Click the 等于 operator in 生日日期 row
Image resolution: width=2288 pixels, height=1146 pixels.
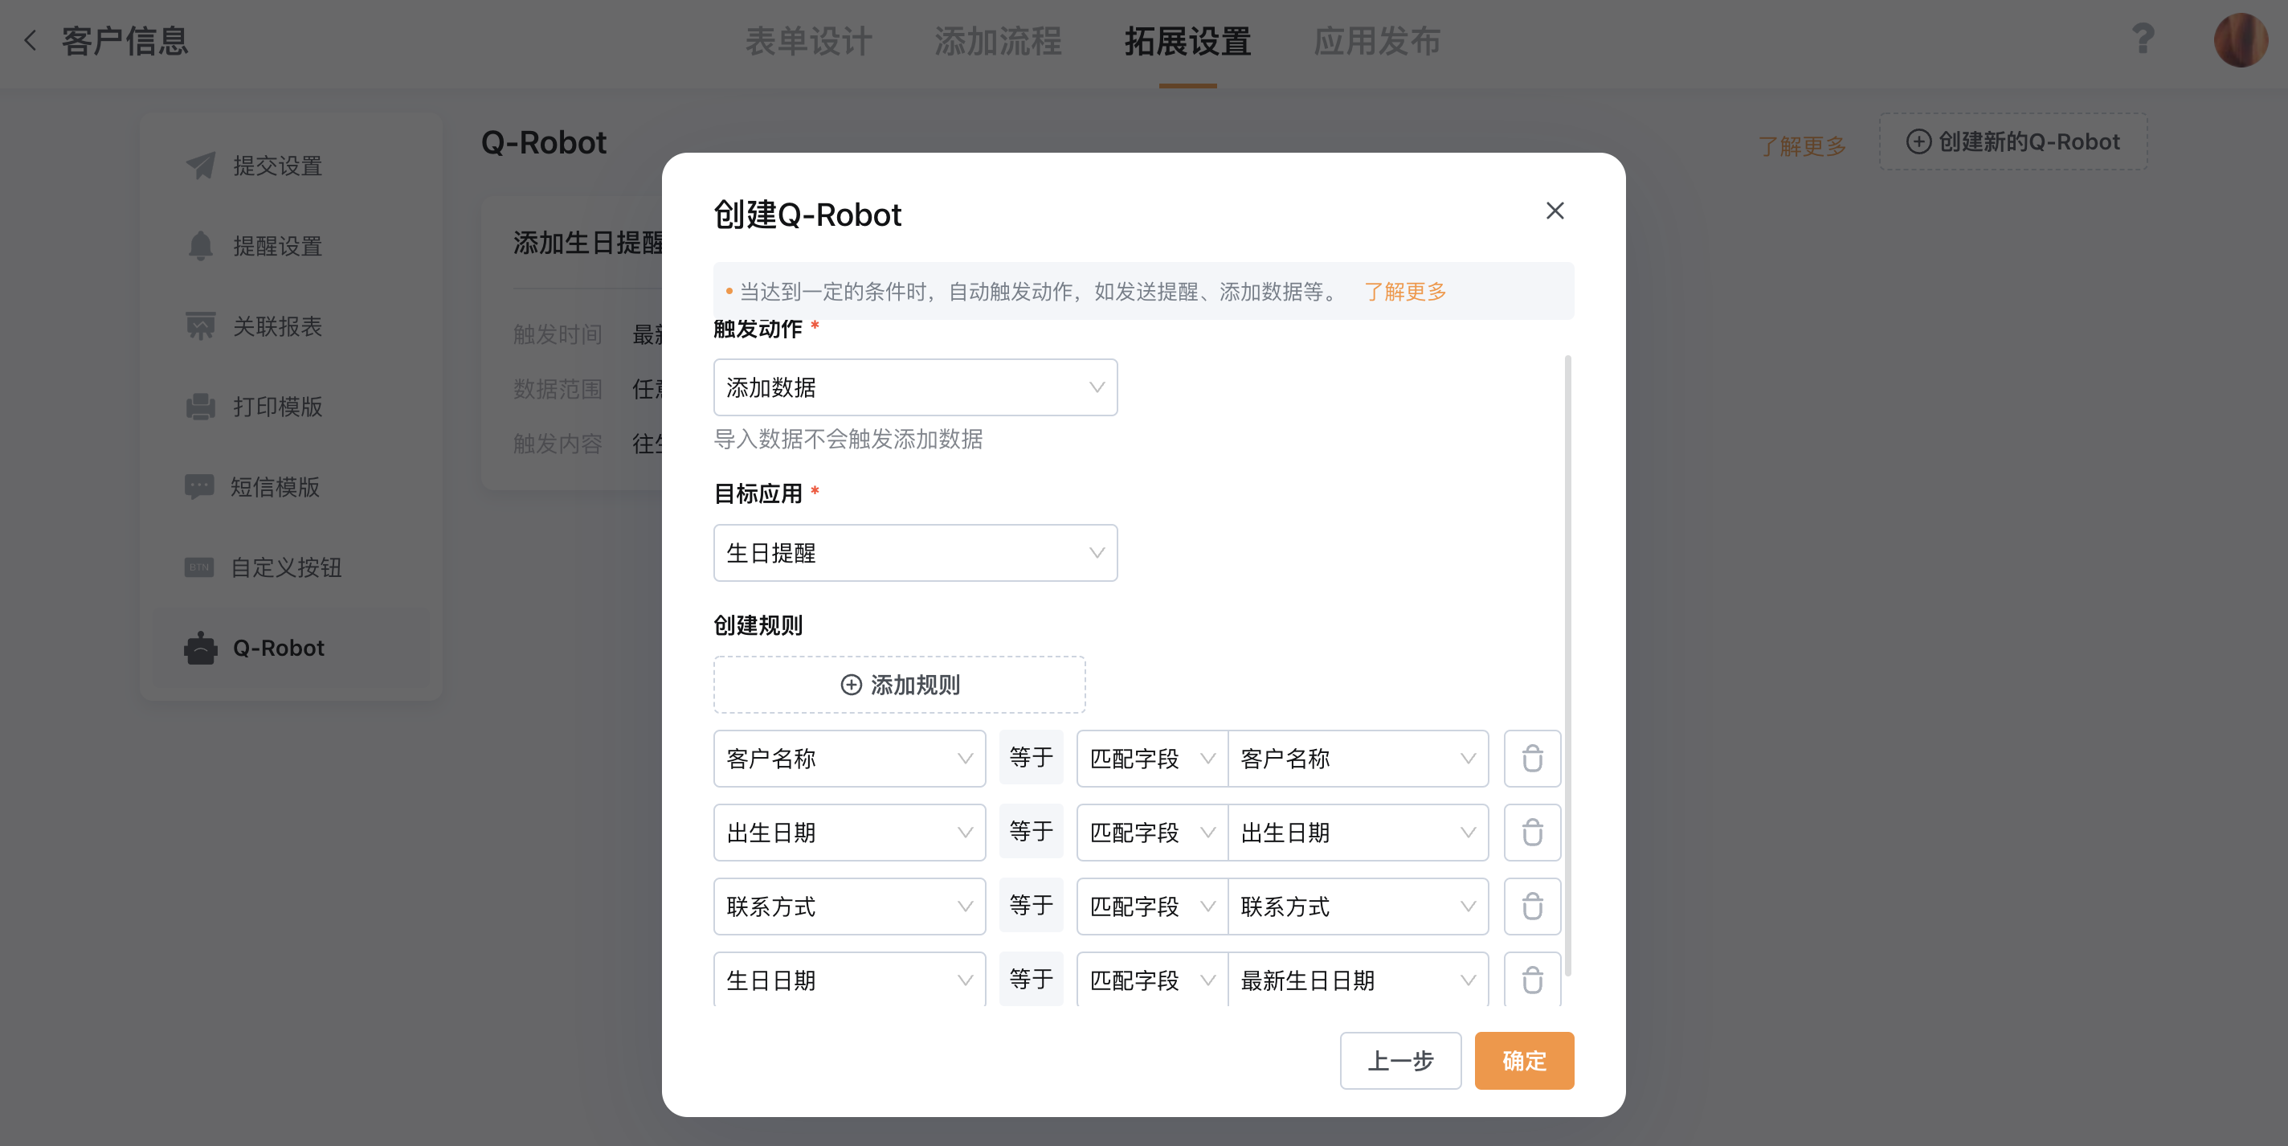pyautogui.click(x=1032, y=979)
